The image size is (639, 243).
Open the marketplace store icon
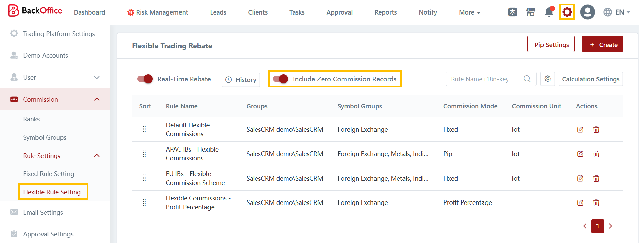pyautogui.click(x=531, y=12)
